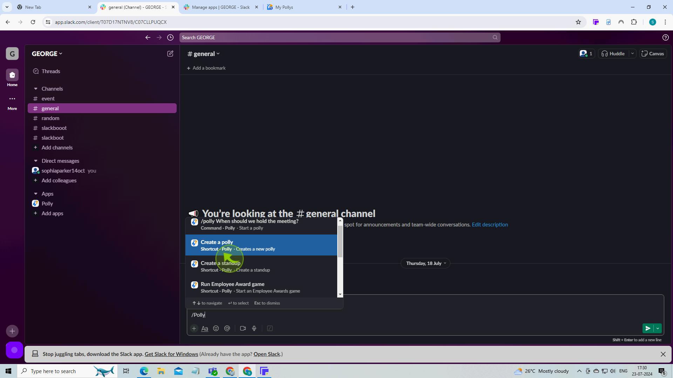
Task: Go forward with Slack's forward arrow
Action: [159, 37]
